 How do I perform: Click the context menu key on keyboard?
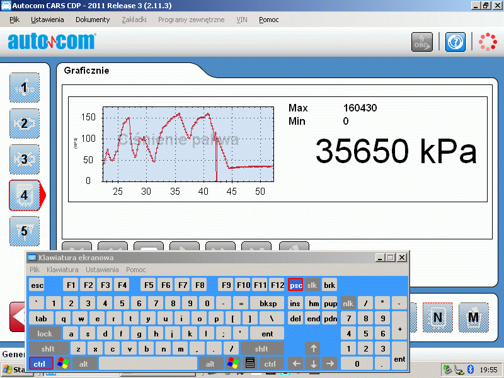pyautogui.click(x=249, y=364)
